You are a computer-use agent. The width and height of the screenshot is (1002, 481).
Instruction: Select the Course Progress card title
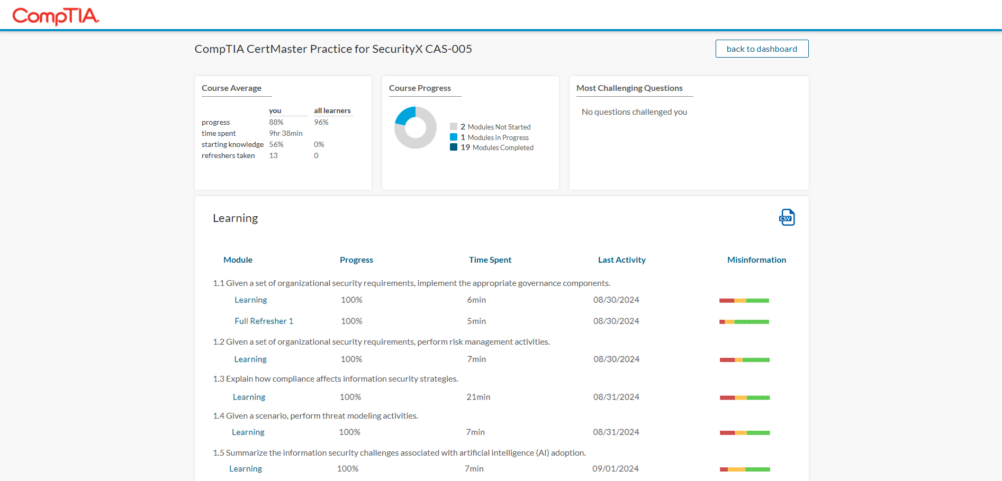pyautogui.click(x=420, y=88)
